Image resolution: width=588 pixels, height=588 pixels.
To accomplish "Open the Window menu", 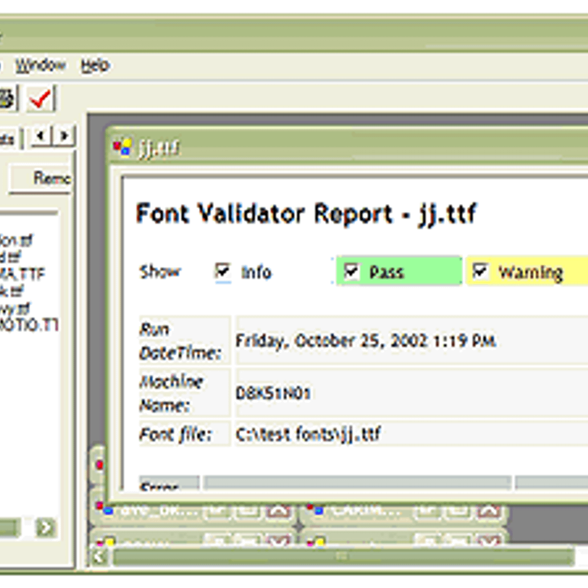I will tap(40, 65).
